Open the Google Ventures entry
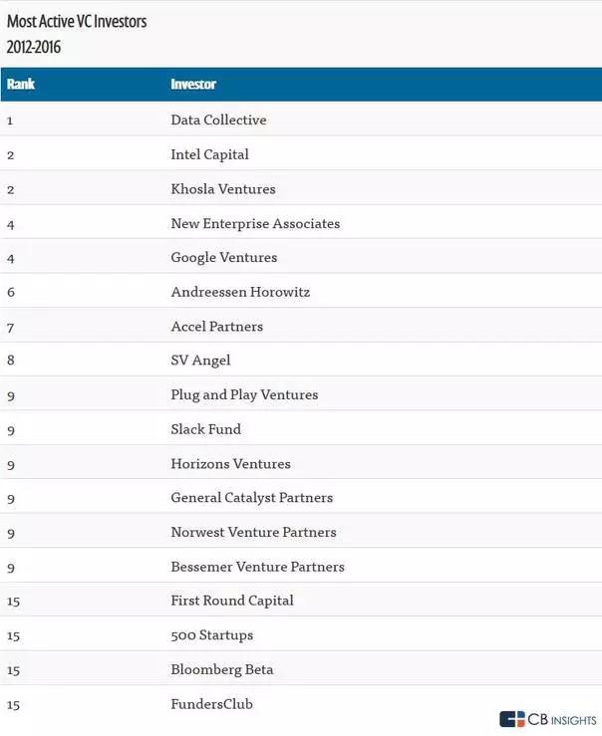 [224, 258]
